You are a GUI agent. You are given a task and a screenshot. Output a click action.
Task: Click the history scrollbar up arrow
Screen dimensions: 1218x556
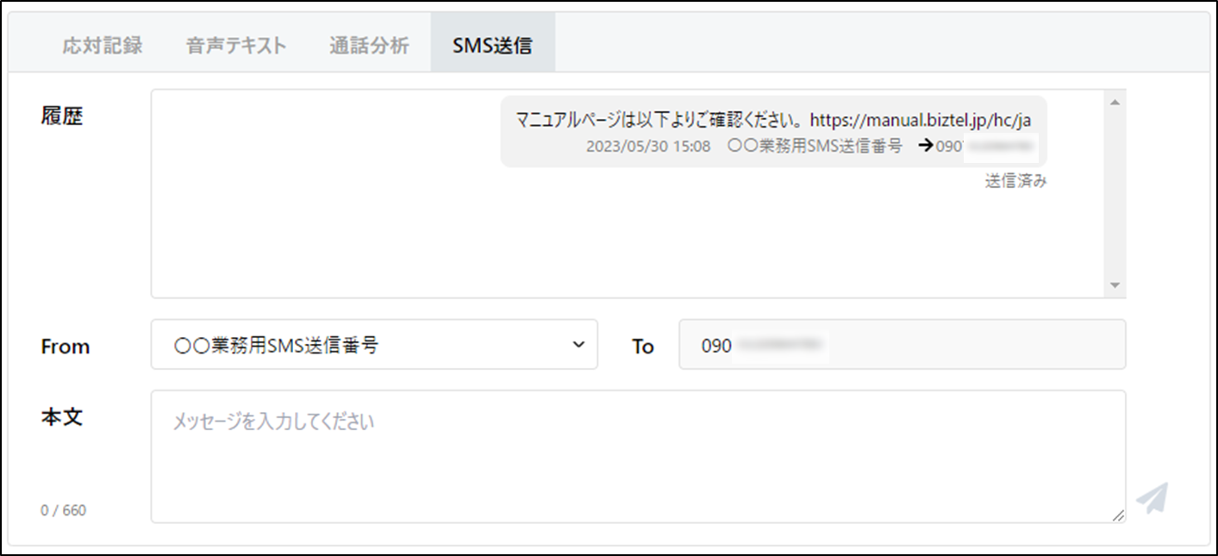(x=1115, y=103)
